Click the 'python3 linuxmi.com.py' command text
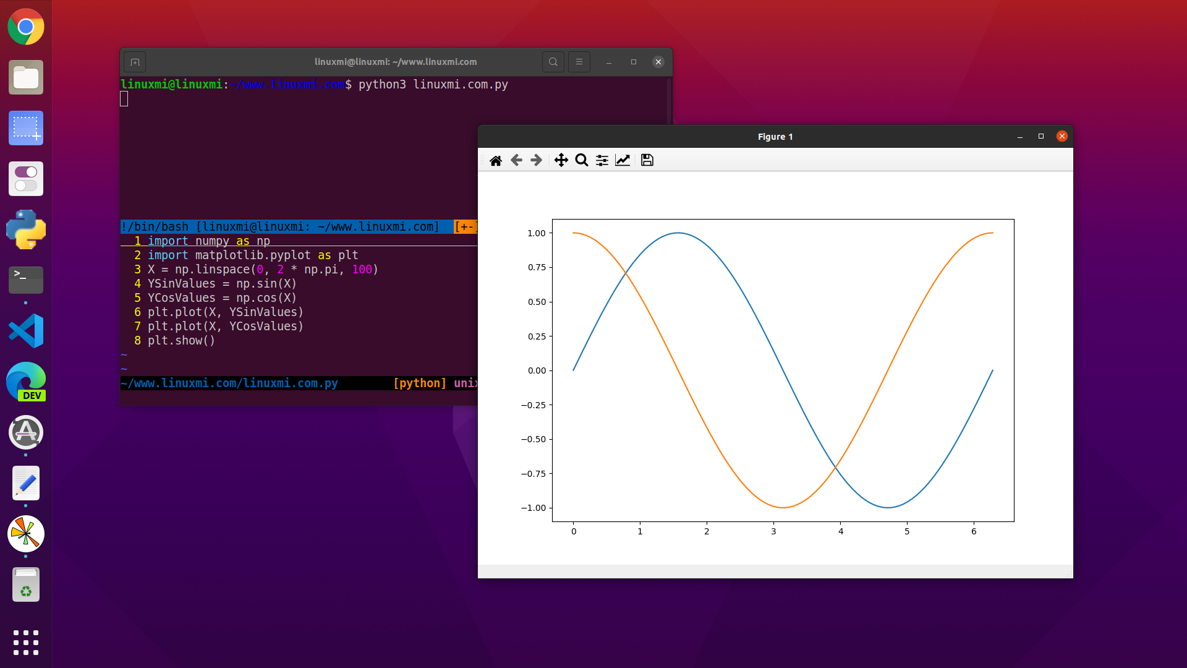Image resolution: width=1187 pixels, height=668 pixels. 433,85
